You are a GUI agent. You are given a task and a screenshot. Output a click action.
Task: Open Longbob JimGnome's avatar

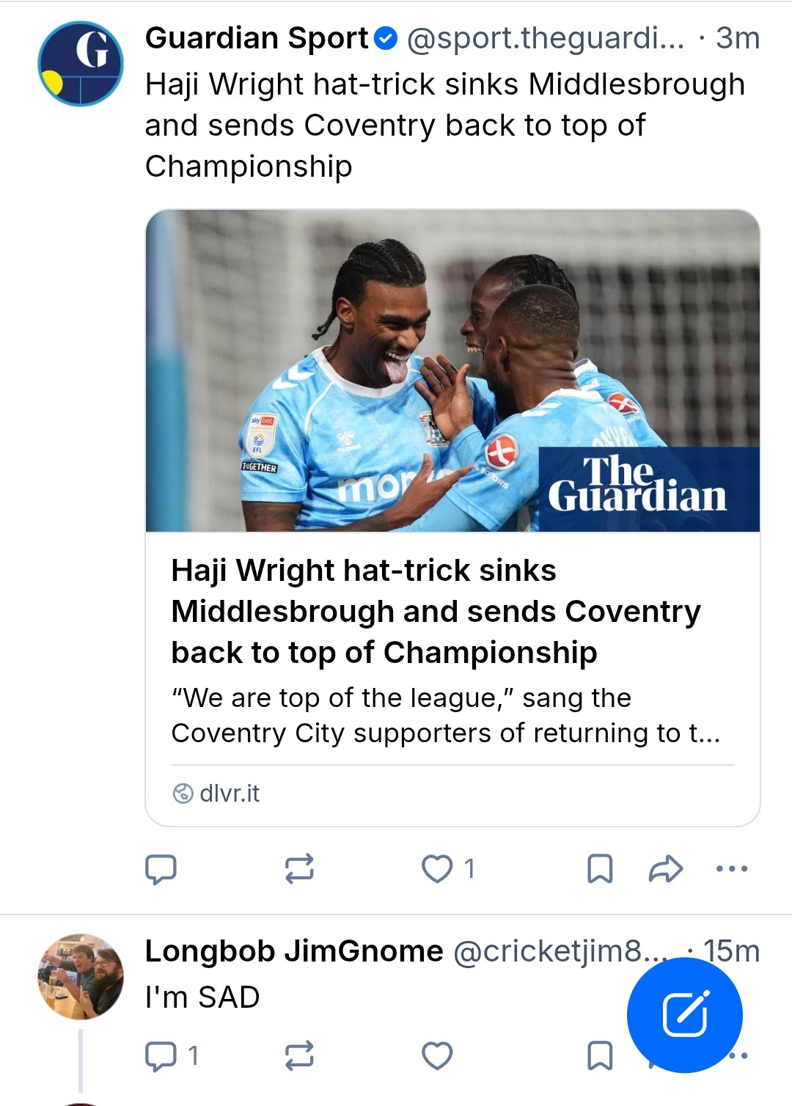81,976
